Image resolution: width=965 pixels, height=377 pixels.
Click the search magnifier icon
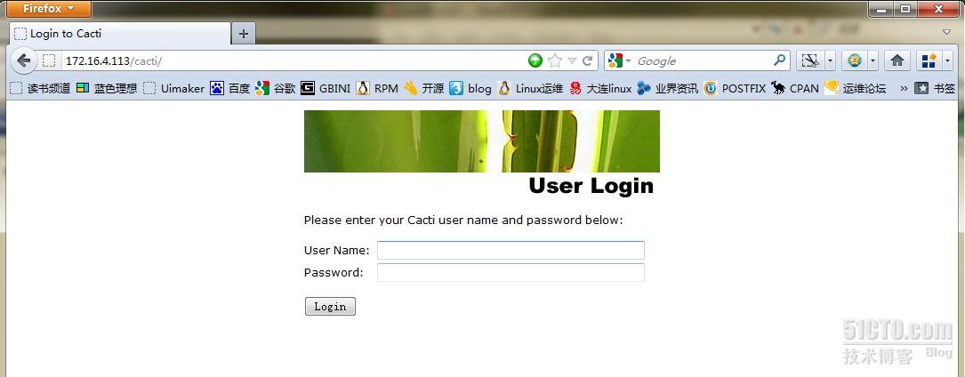[779, 60]
